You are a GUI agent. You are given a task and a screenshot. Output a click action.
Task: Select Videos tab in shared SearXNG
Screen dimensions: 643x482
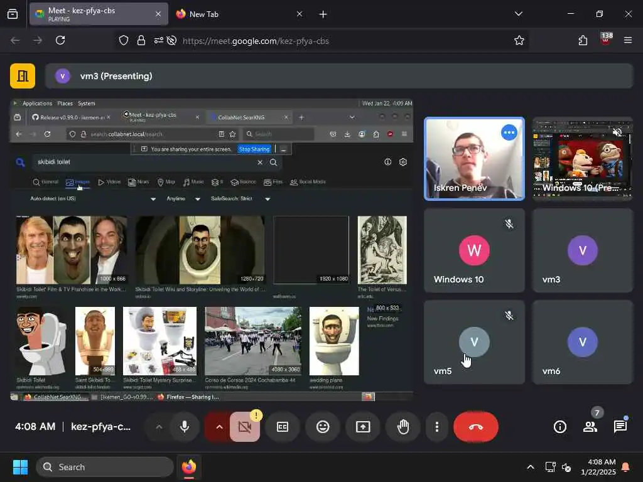tap(109, 182)
